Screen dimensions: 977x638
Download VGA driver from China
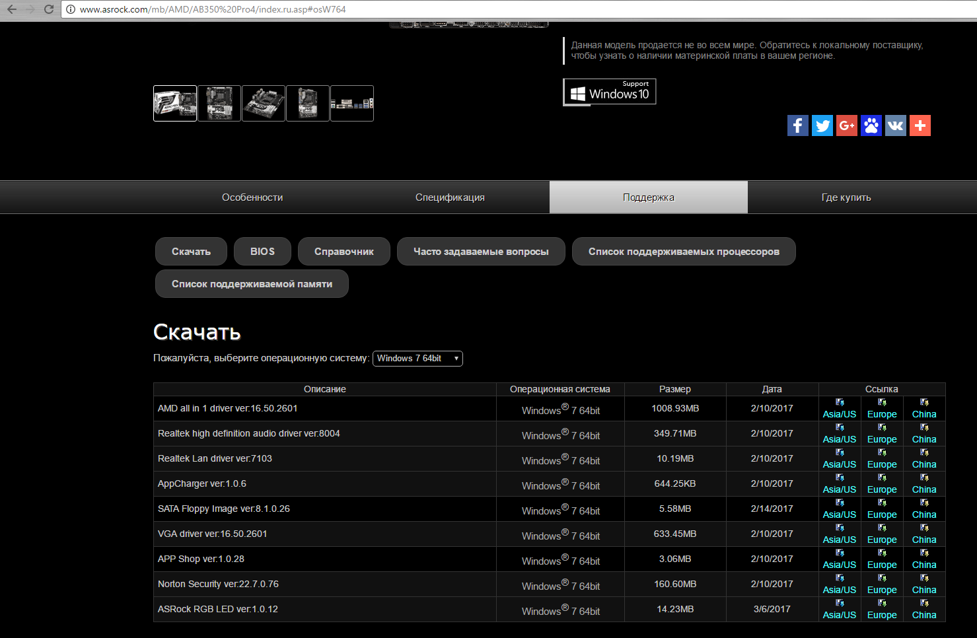(924, 534)
